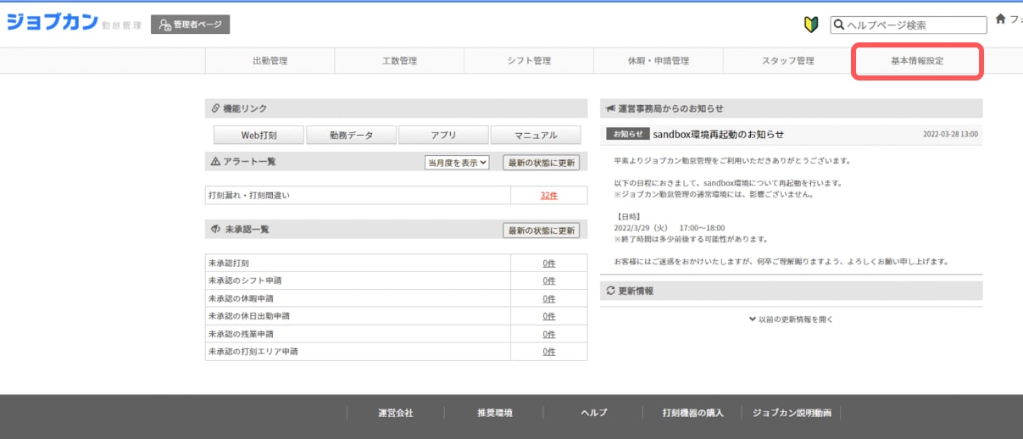The image size is (1023, 439).
Task: Open the ジョブカン説明動画 footer link
Action: click(x=792, y=414)
